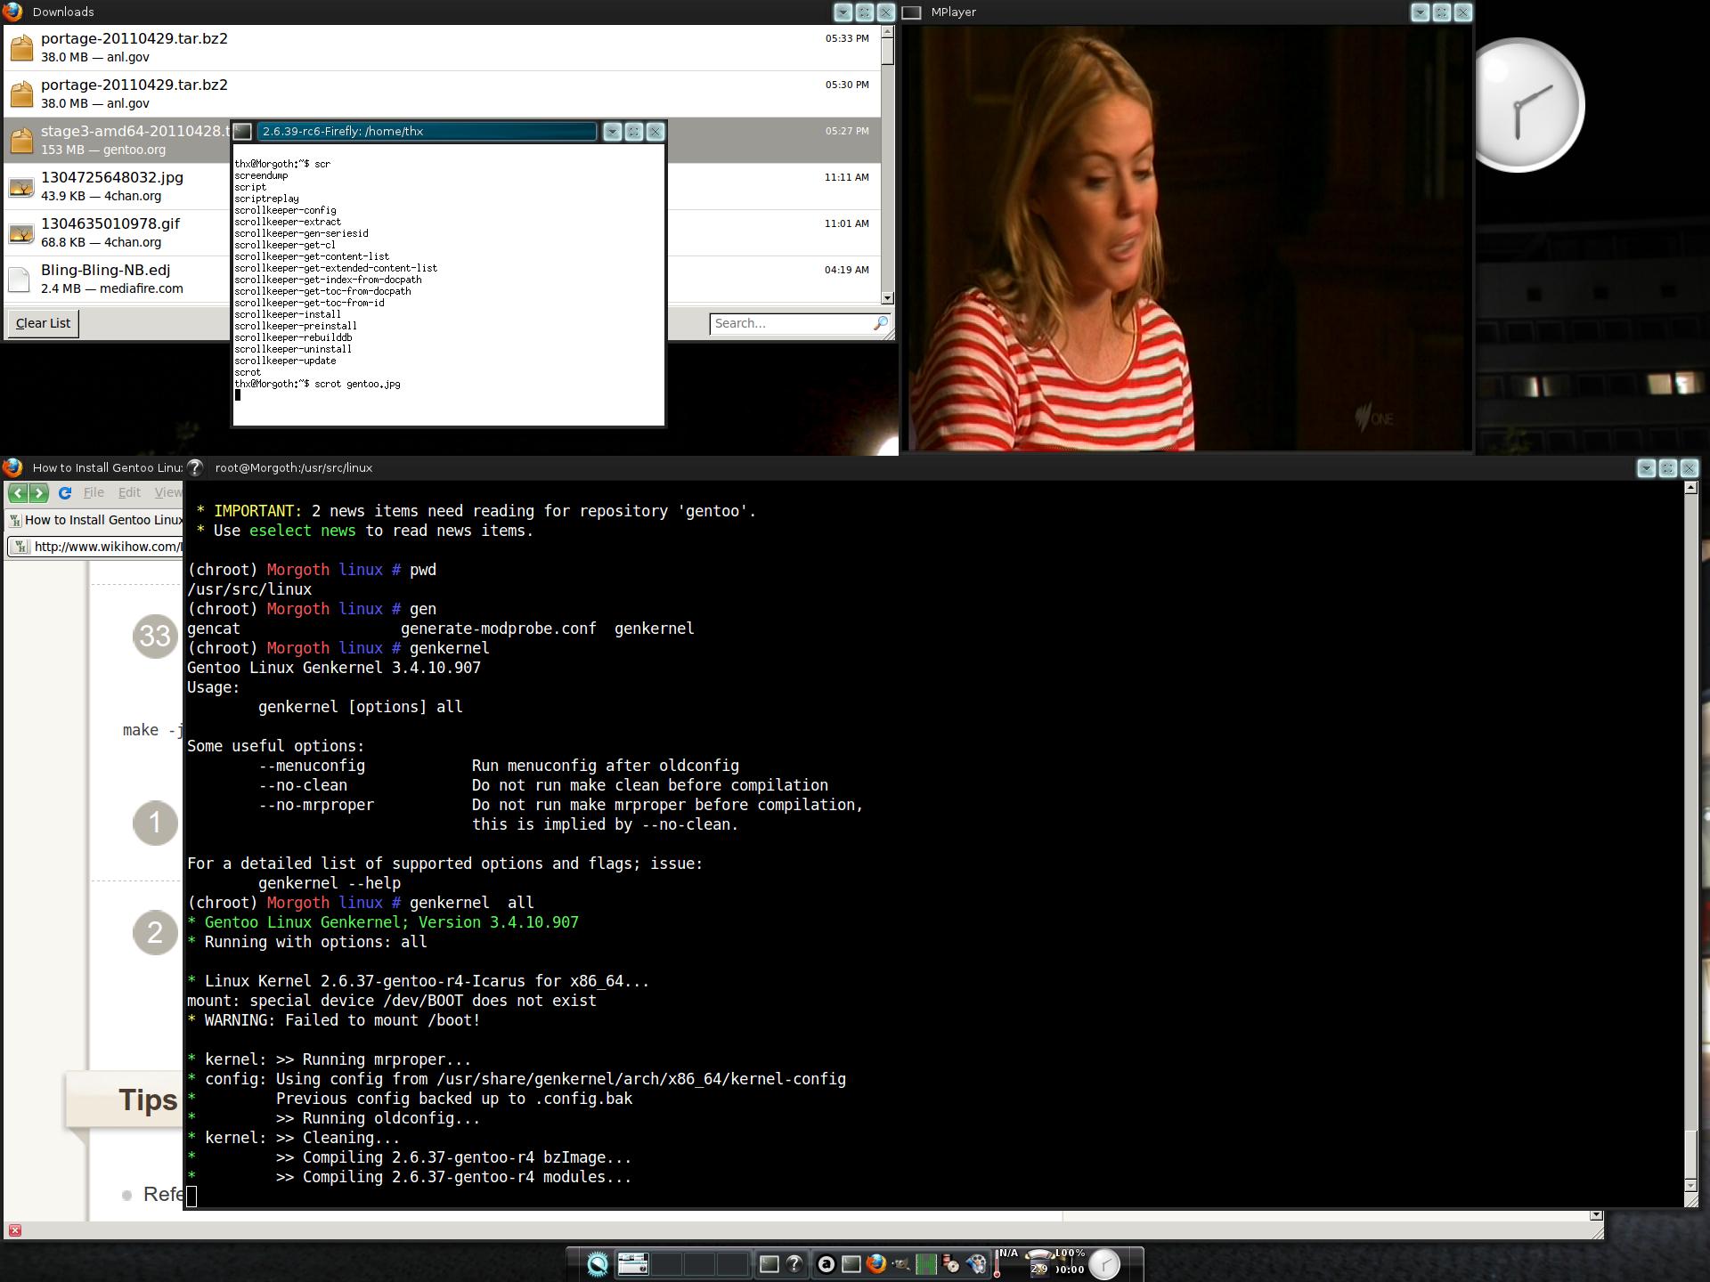The image size is (1710, 1282).
Task: Open the shelf start menu icon
Action: (598, 1264)
